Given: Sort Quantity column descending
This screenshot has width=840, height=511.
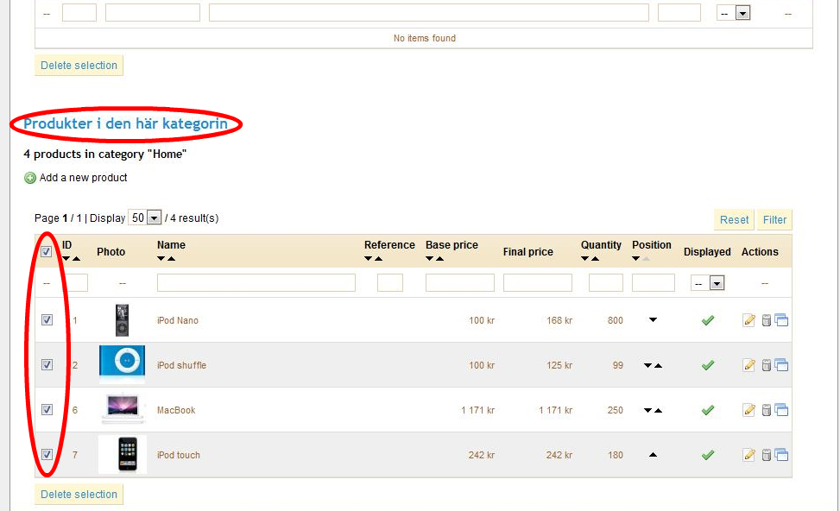Looking at the screenshot, I should [584, 259].
